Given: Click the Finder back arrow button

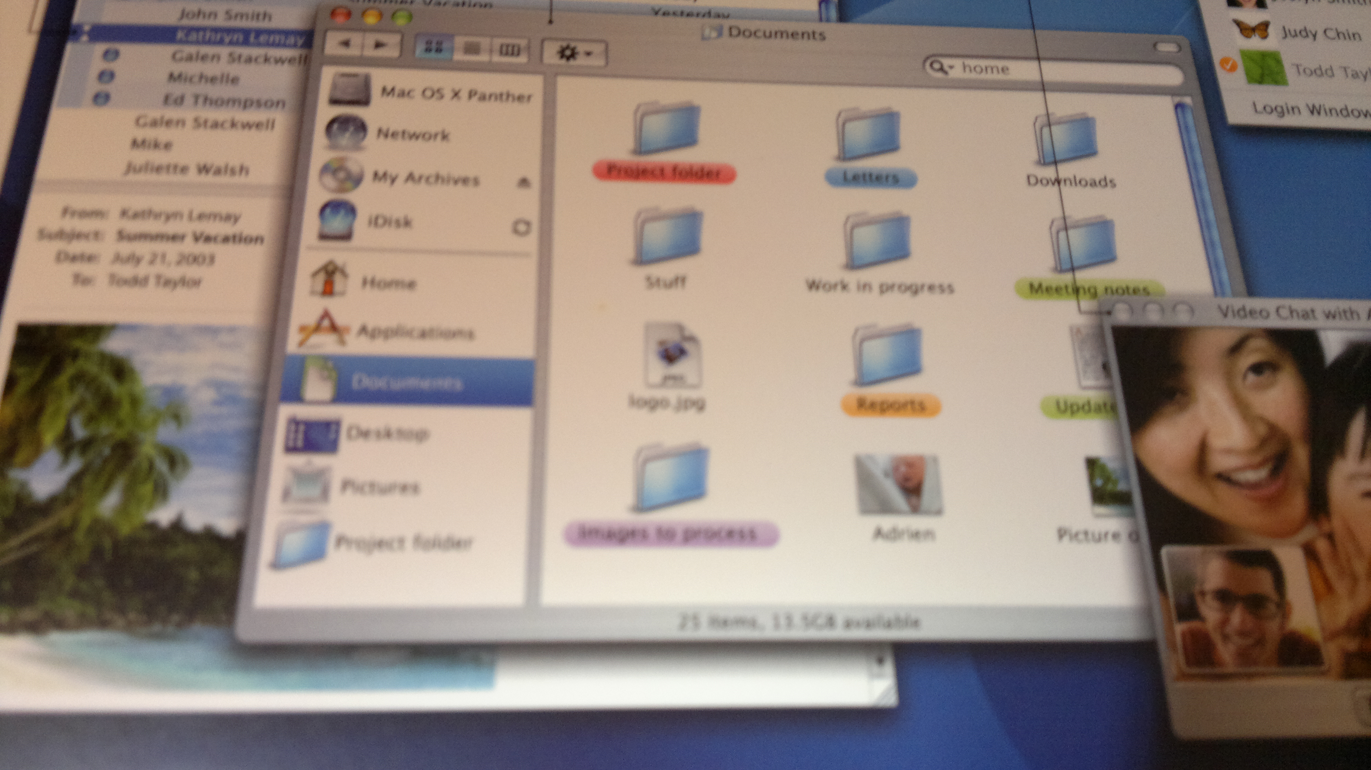Looking at the screenshot, I should pos(344,44).
